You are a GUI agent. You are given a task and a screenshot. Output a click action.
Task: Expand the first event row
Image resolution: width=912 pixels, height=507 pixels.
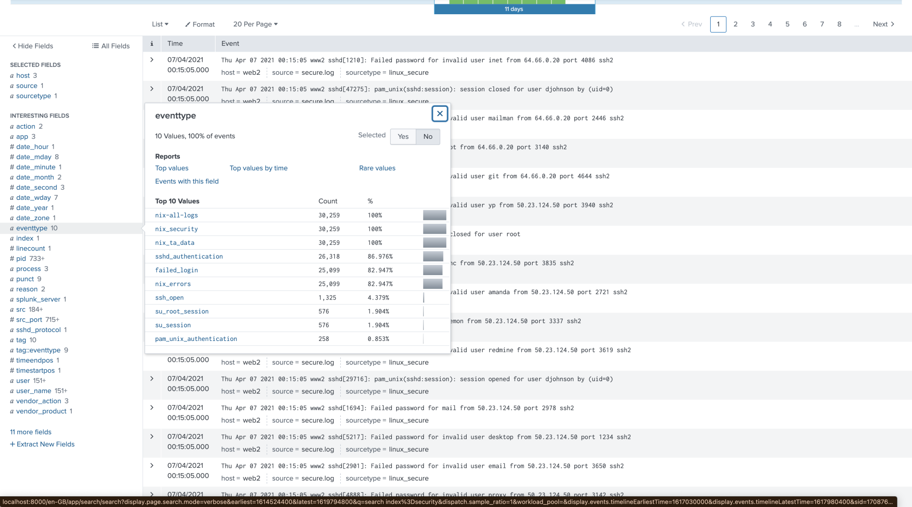click(152, 60)
